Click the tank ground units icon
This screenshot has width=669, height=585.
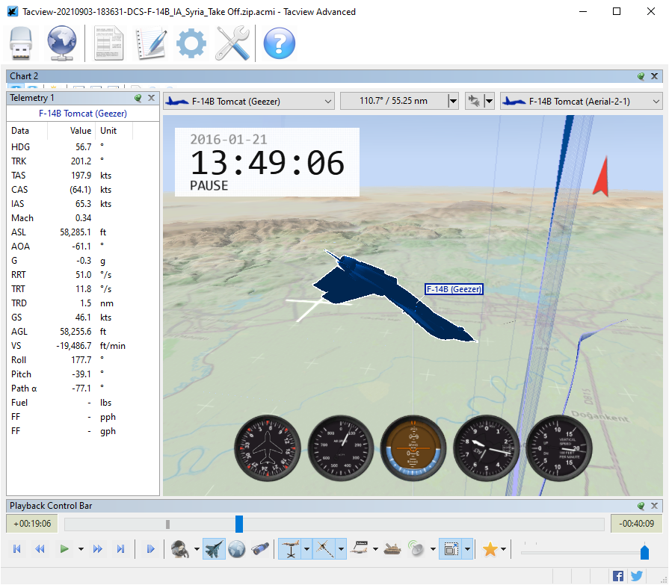392,548
